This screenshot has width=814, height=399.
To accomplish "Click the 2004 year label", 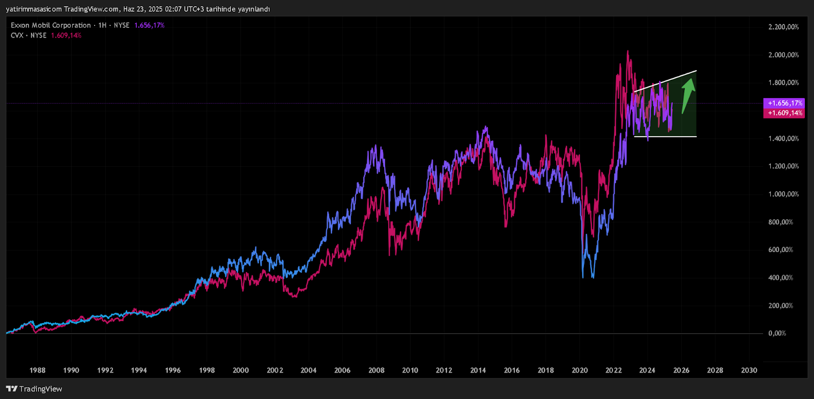I will (x=308, y=370).
